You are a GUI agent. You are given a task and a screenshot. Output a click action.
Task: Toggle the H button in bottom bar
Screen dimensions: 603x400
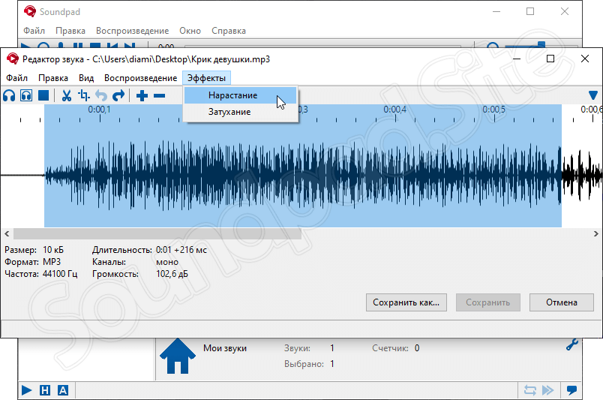tap(45, 389)
